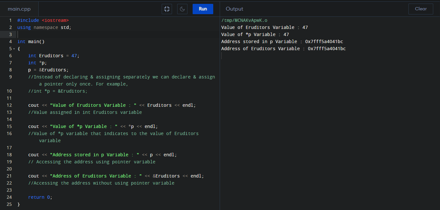Click output 'Value of Eruditors Variable : 47'
Image resolution: width=440 pixels, height=210 pixels.
pyautogui.click(x=264, y=27)
